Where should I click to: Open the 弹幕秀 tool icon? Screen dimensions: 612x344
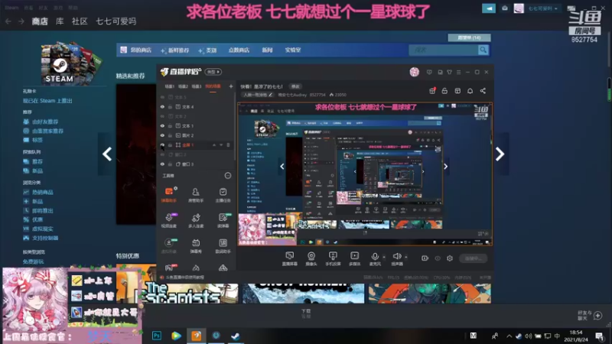(196, 245)
